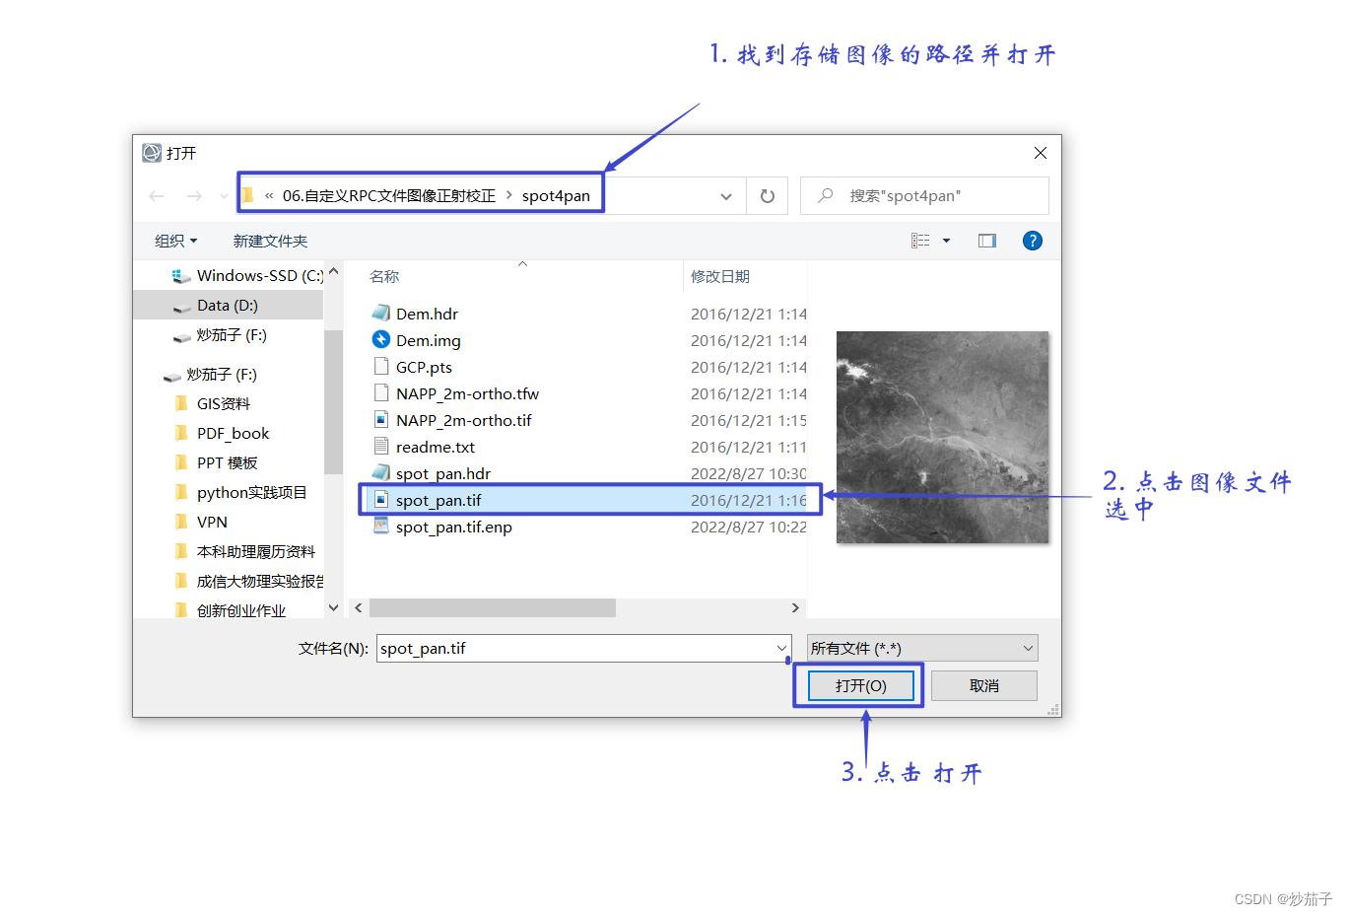Click horizontal scrollbar left arrow
Screen dimensions: 1348x916
coord(359,607)
